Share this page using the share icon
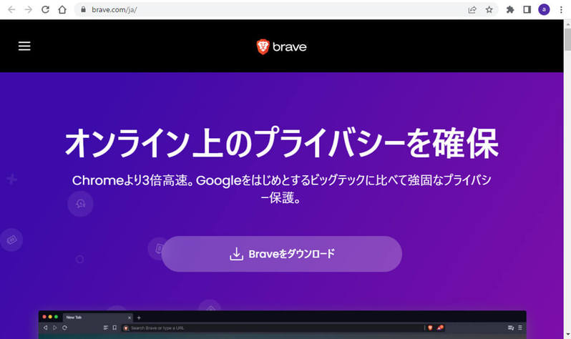Viewport: 571px width, 339px height. point(472,10)
